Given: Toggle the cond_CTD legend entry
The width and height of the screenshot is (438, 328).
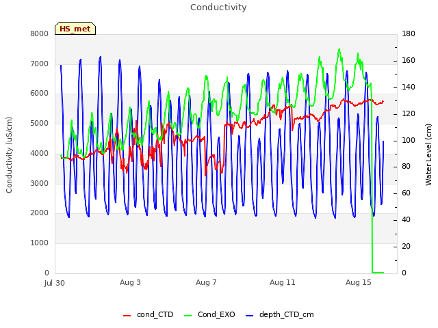Looking at the screenshot, I should pyautogui.click(x=148, y=314).
